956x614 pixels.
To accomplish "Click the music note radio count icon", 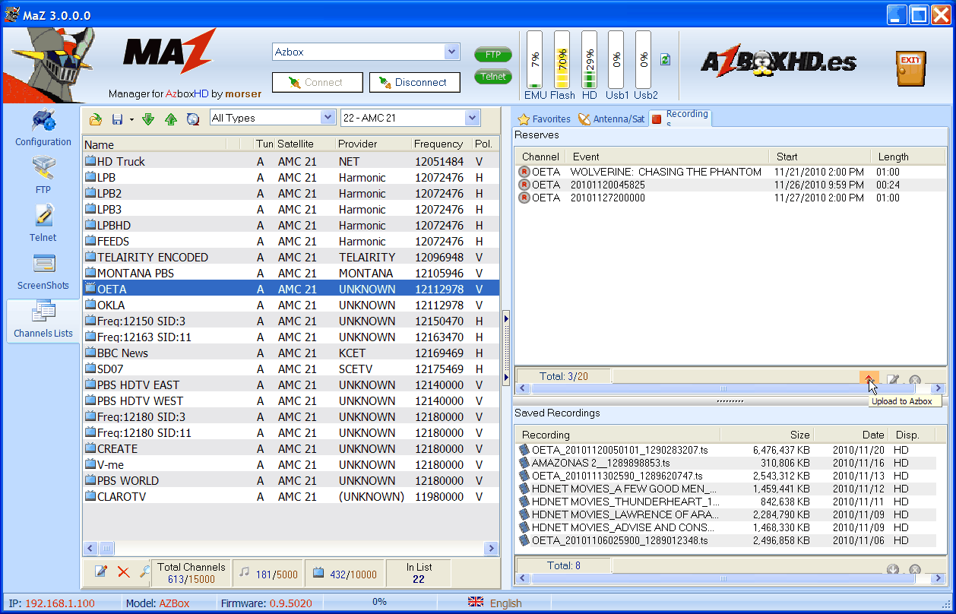I will tap(244, 573).
